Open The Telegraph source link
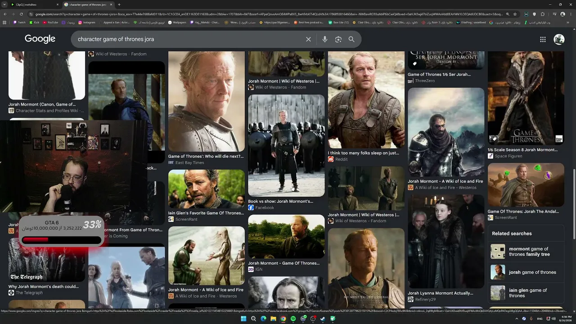This screenshot has height=324, width=576. [x=26, y=292]
